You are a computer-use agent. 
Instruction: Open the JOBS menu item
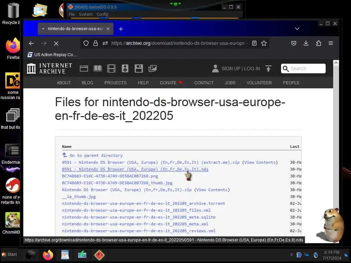[230, 83]
